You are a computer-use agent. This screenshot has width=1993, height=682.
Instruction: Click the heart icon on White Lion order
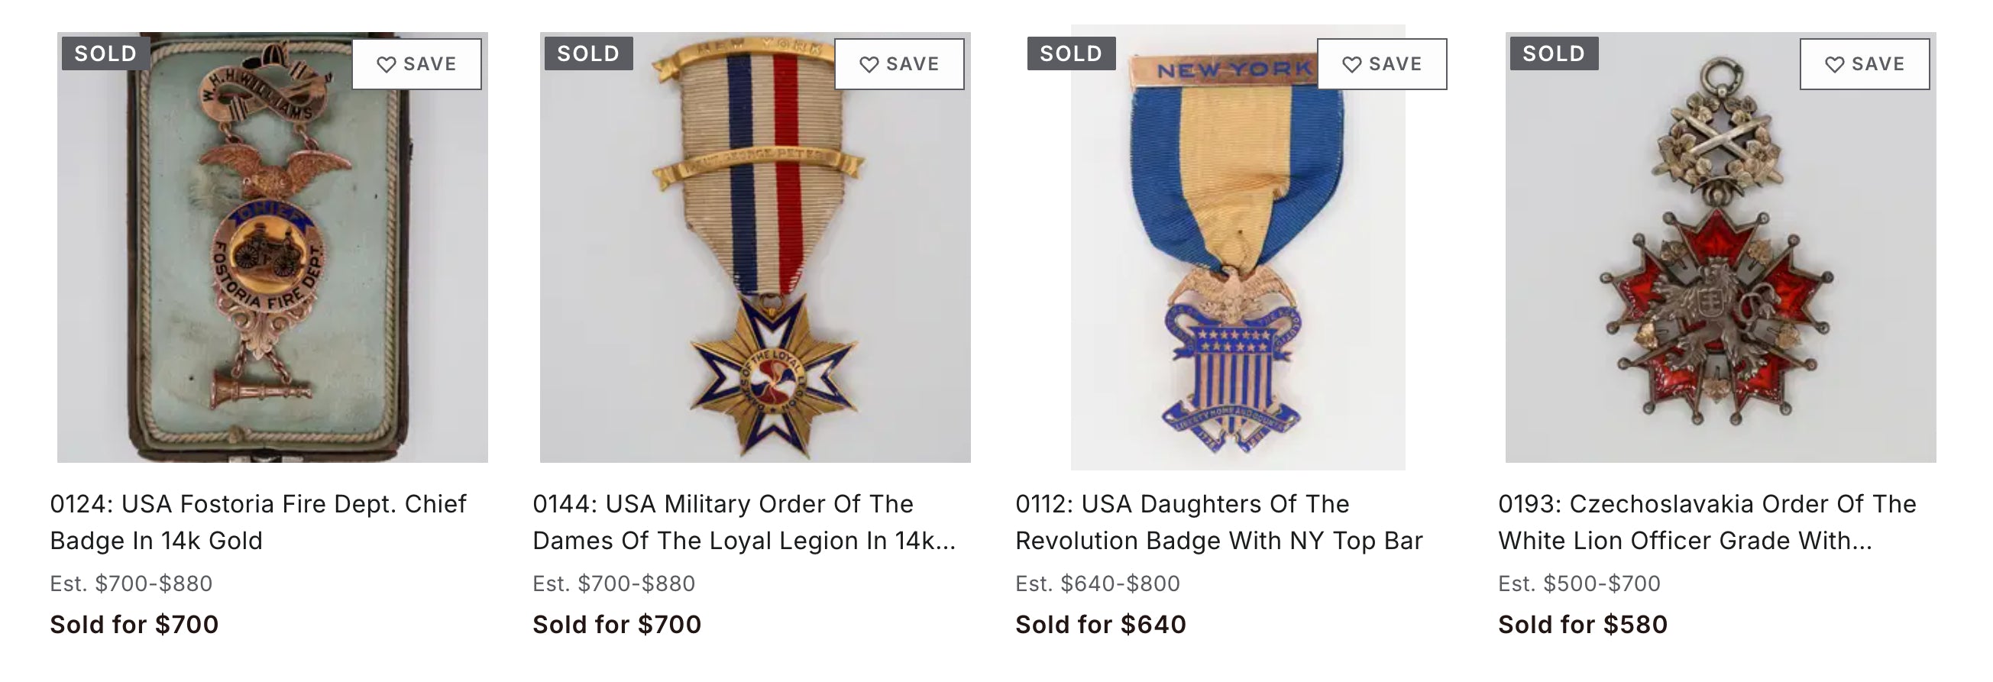point(1834,64)
